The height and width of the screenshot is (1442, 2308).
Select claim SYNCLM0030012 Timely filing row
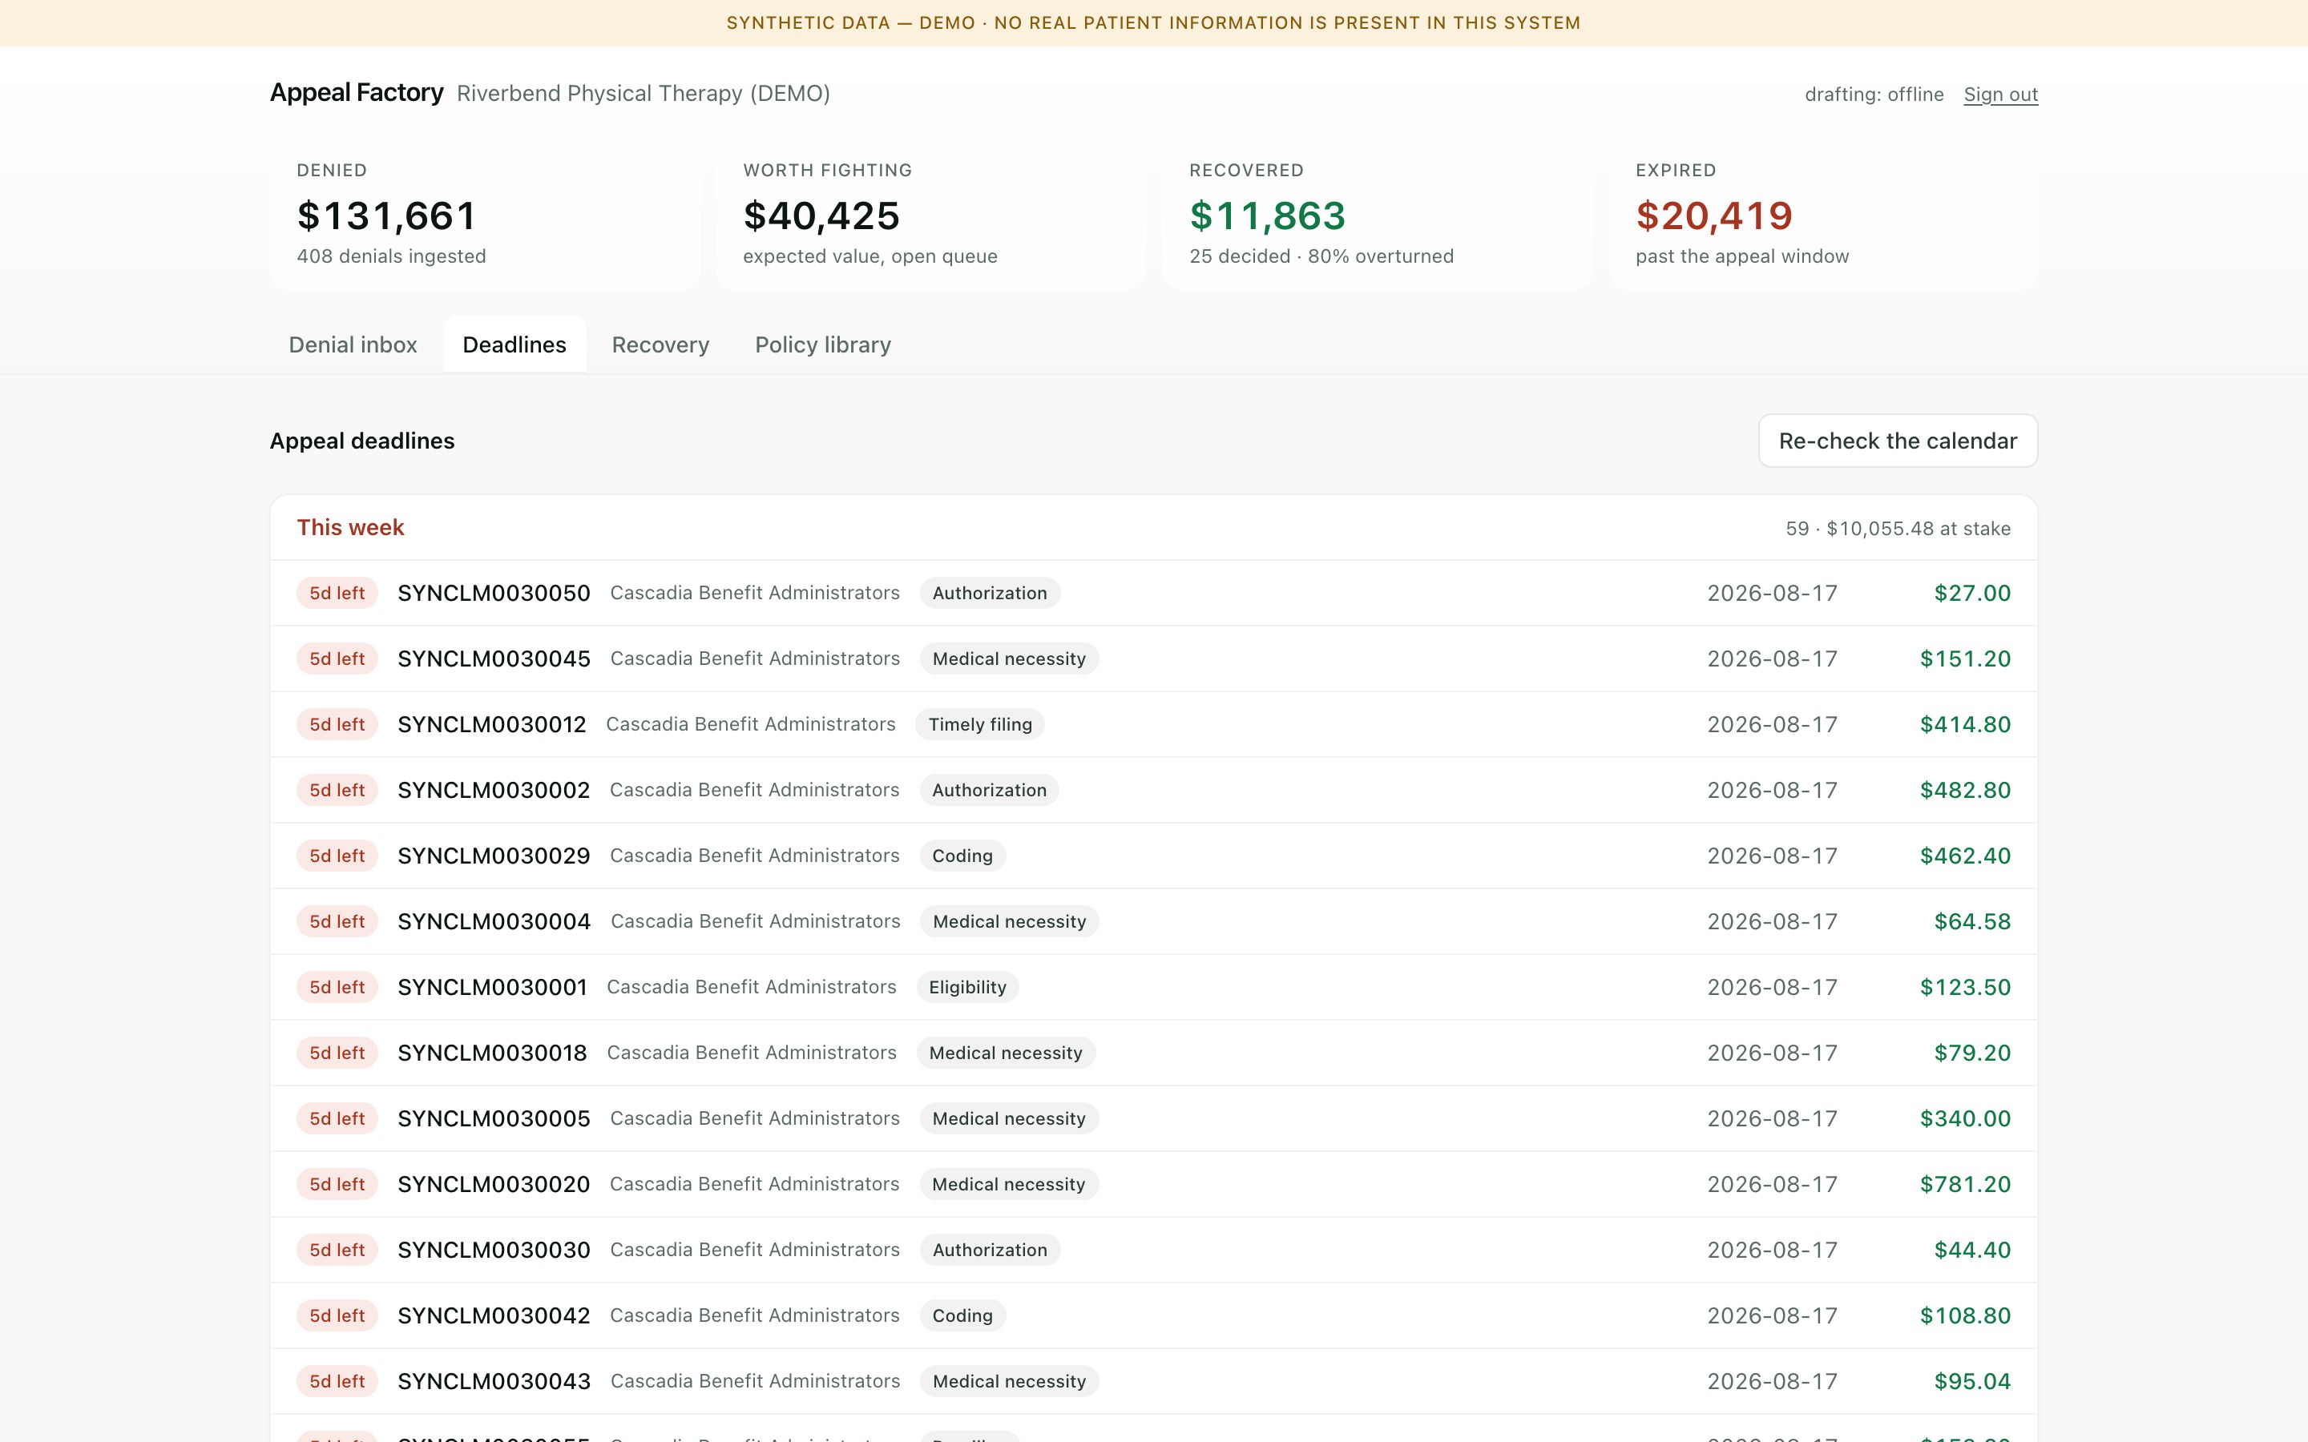point(1153,725)
